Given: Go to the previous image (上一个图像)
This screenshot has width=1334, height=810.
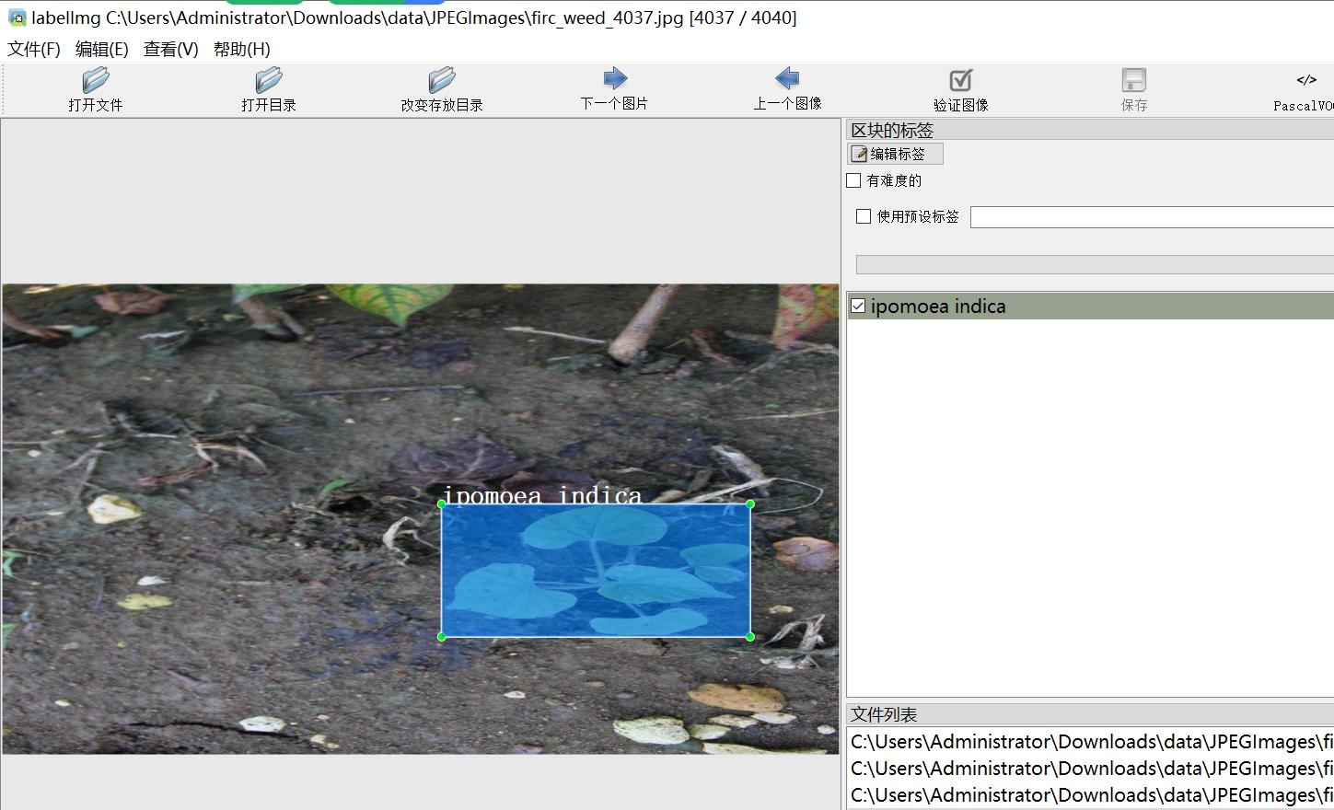Looking at the screenshot, I should [787, 78].
